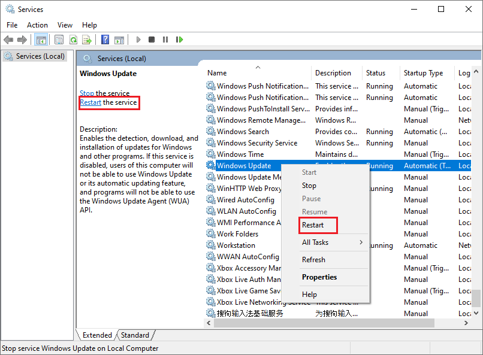
Task: Choose Restart in the context menu
Action: pos(313,225)
